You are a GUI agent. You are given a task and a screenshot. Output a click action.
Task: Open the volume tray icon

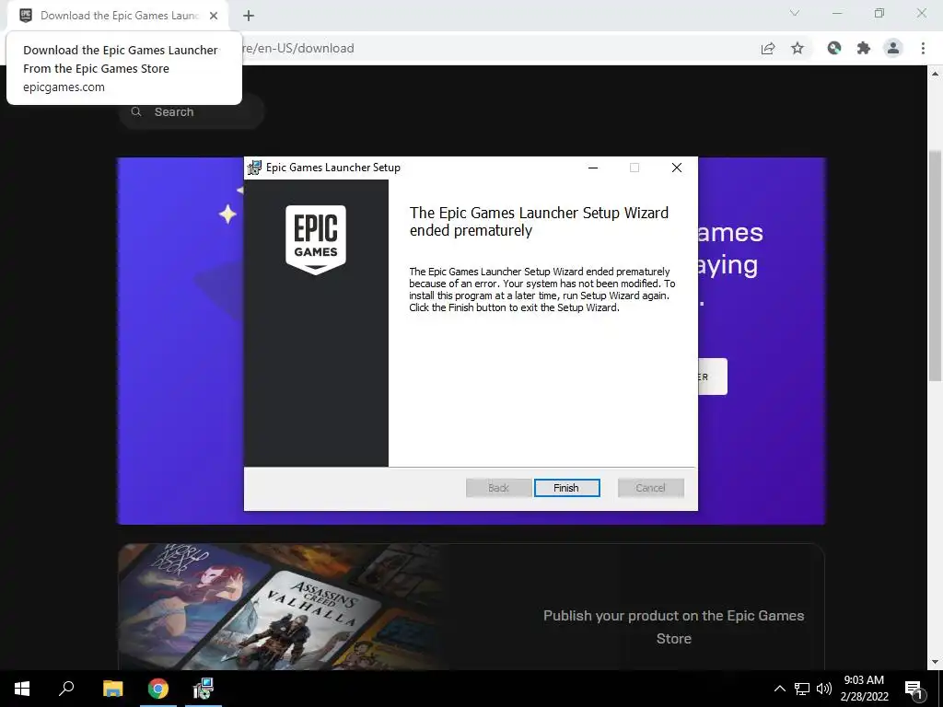pos(824,689)
